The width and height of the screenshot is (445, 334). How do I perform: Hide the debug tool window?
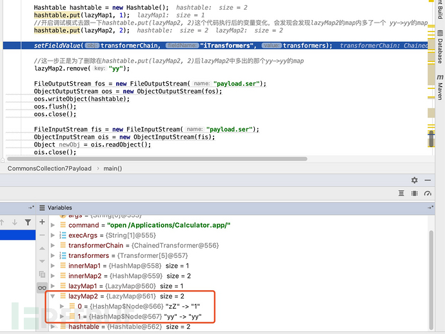(x=428, y=180)
